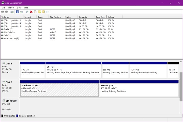Select the OS (C:) partition block
The width and height of the screenshot is (183, 122).
pos(73,71)
